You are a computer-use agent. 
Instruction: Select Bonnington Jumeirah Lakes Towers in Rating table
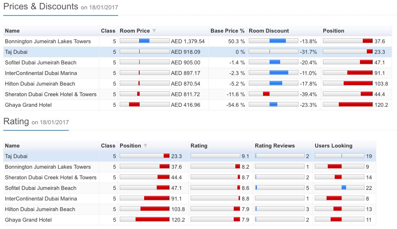(x=48, y=167)
